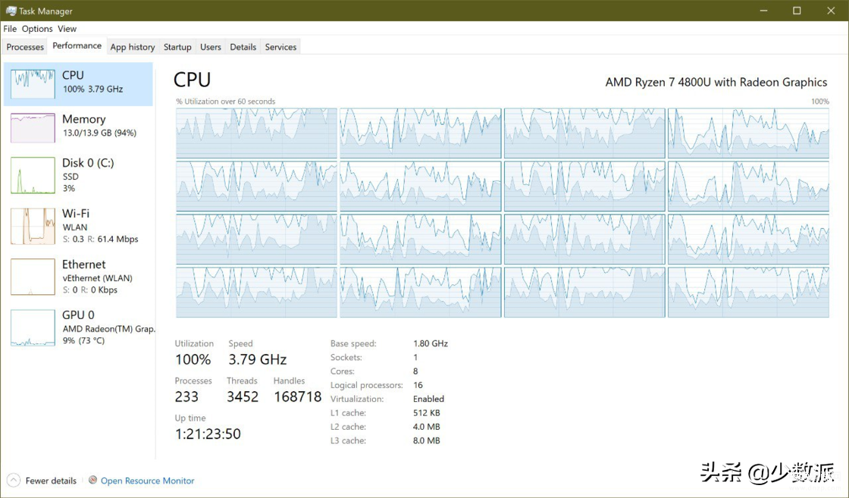The image size is (849, 498).
Task: Click the Processes count 233
Action: click(186, 396)
